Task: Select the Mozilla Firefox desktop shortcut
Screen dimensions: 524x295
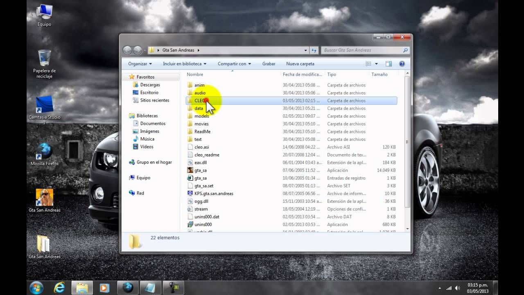Action: [x=44, y=154]
